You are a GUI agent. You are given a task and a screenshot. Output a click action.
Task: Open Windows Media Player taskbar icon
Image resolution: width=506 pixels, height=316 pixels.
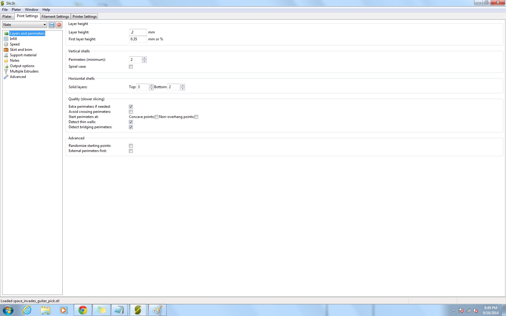(64, 310)
